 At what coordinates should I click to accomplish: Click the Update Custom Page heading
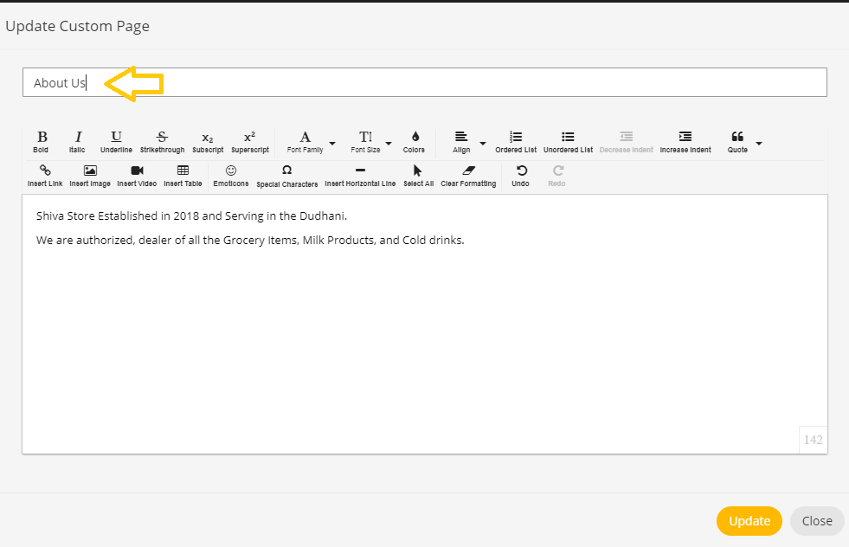pos(77,26)
